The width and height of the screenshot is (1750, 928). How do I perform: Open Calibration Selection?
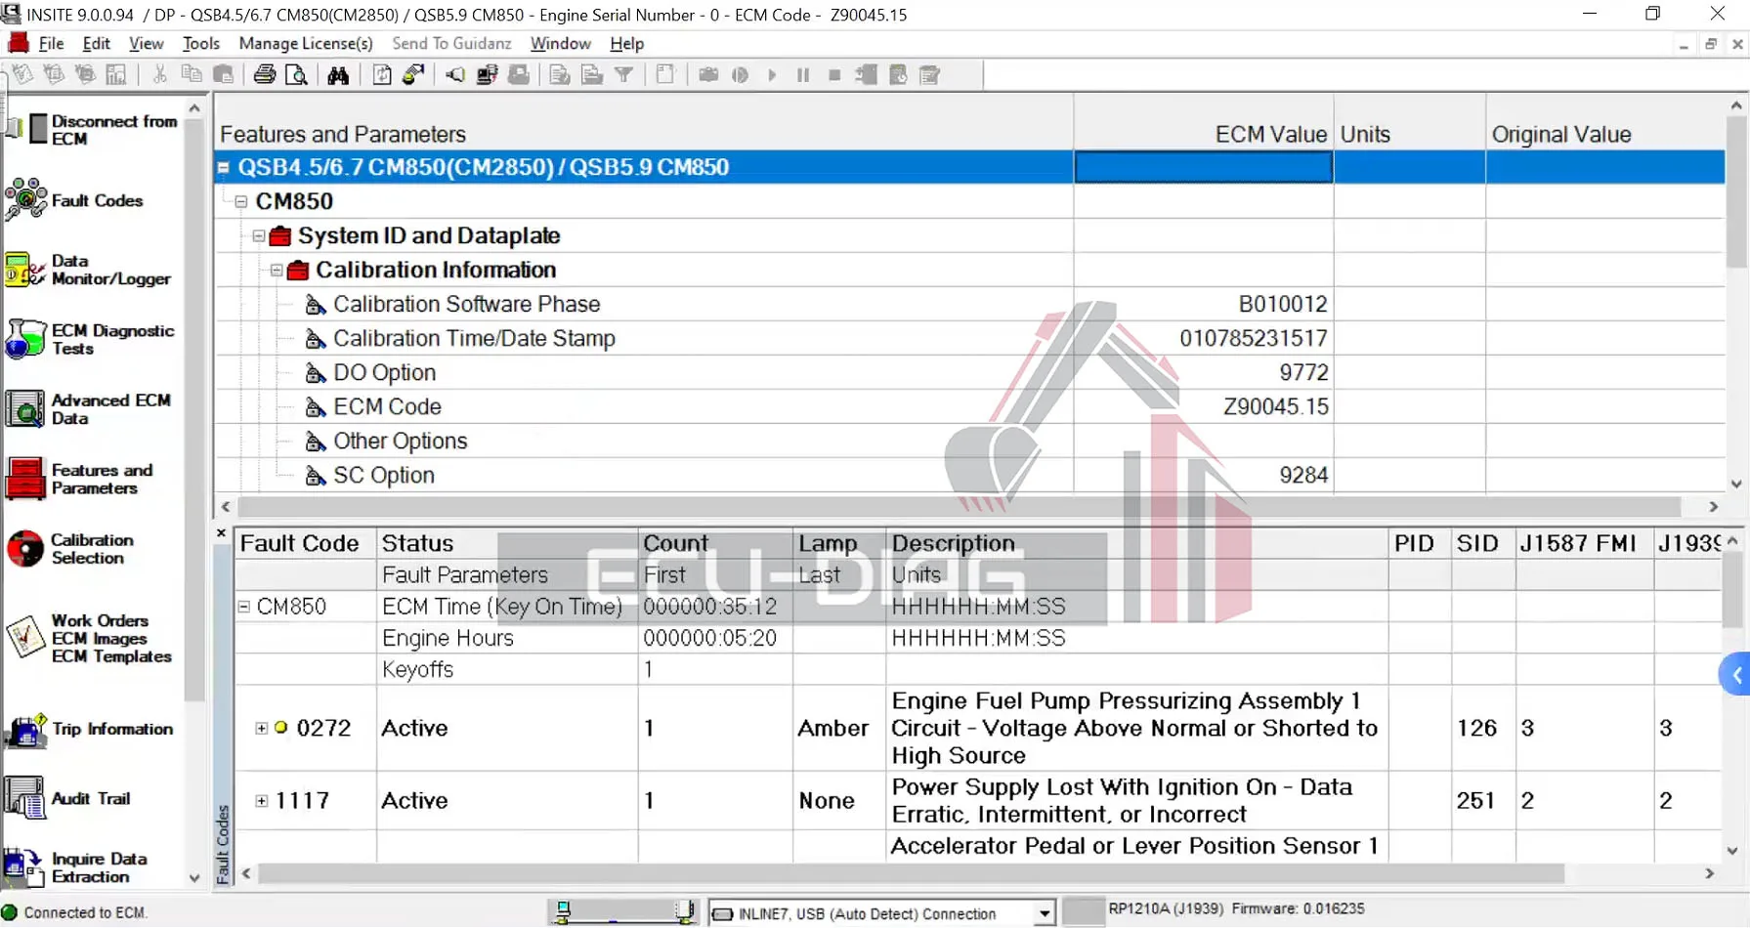(x=70, y=549)
